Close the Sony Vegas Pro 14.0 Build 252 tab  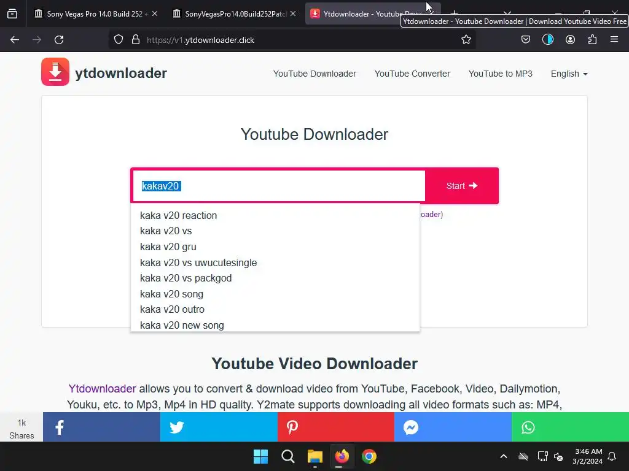click(155, 13)
